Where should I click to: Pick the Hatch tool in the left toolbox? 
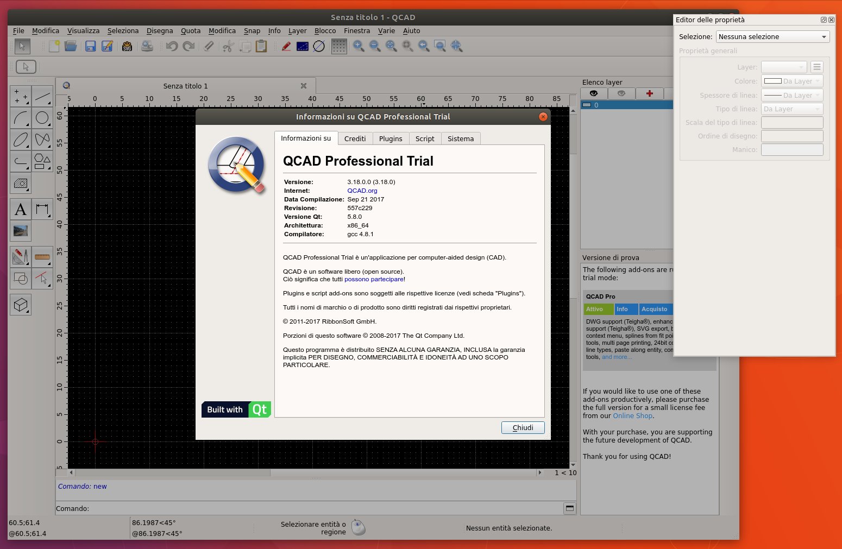[21, 183]
